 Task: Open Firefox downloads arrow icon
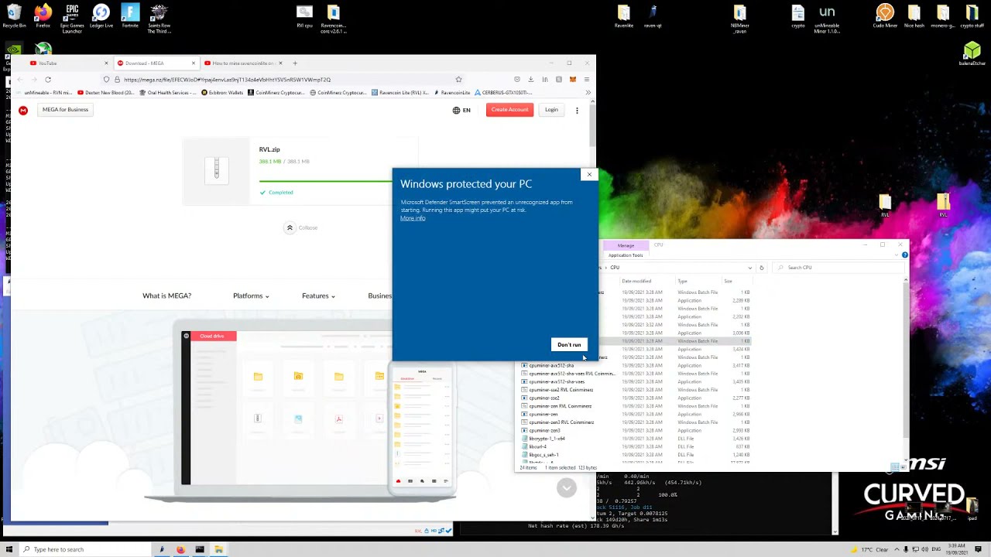(531, 80)
